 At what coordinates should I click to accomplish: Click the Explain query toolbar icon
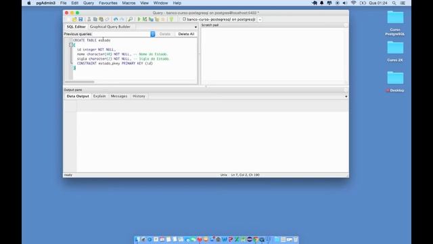(x=157, y=20)
